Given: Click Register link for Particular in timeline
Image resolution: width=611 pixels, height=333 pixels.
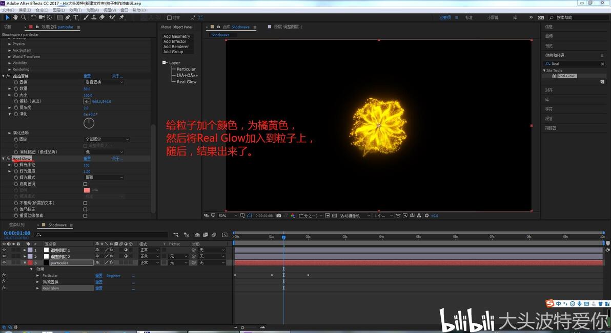Looking at the screenshot, I should [113, 276].
